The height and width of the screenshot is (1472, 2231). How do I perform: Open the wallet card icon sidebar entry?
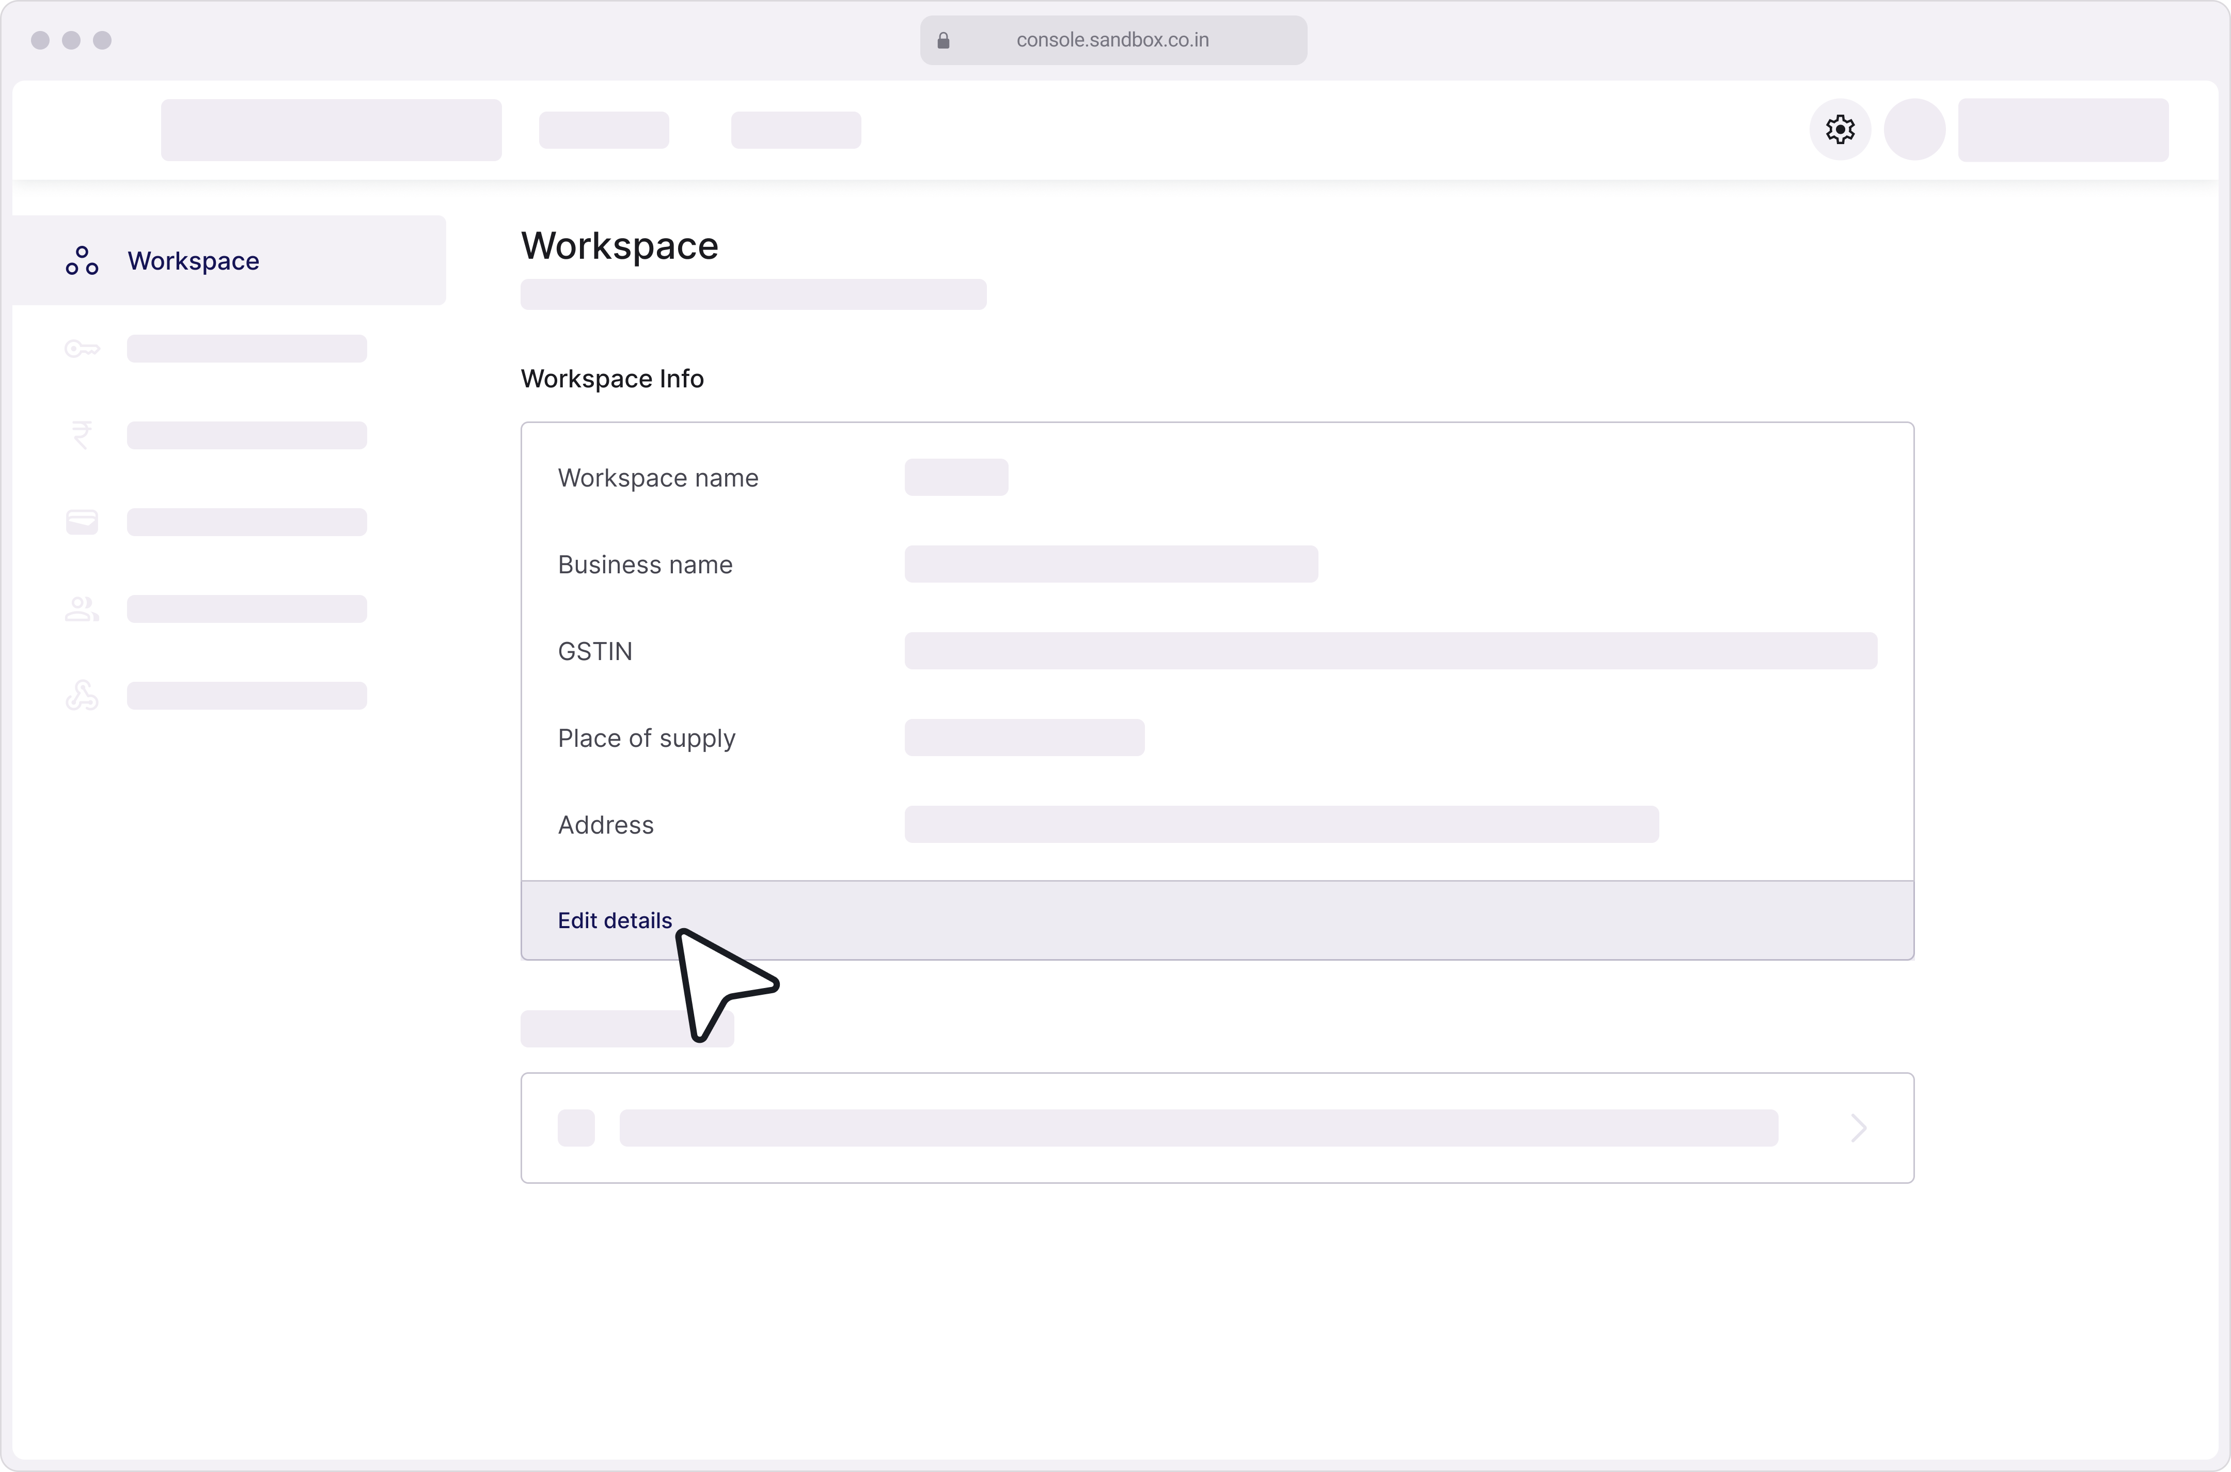82,522
